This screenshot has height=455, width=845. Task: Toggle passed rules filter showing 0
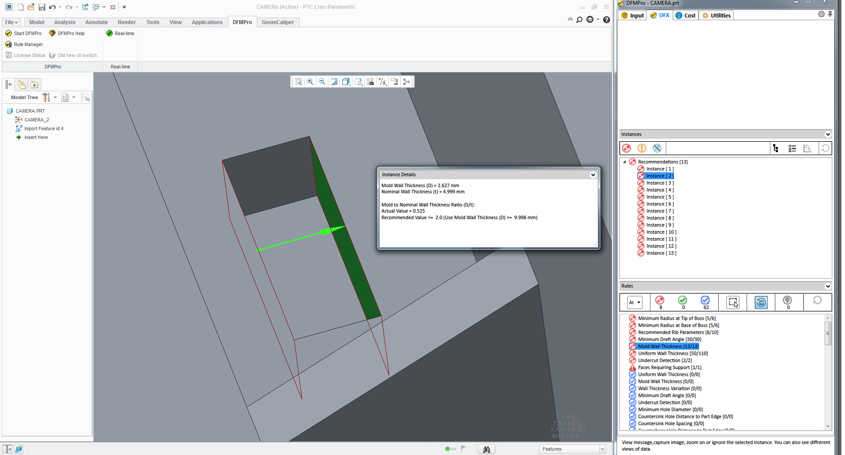coord(682,302)
